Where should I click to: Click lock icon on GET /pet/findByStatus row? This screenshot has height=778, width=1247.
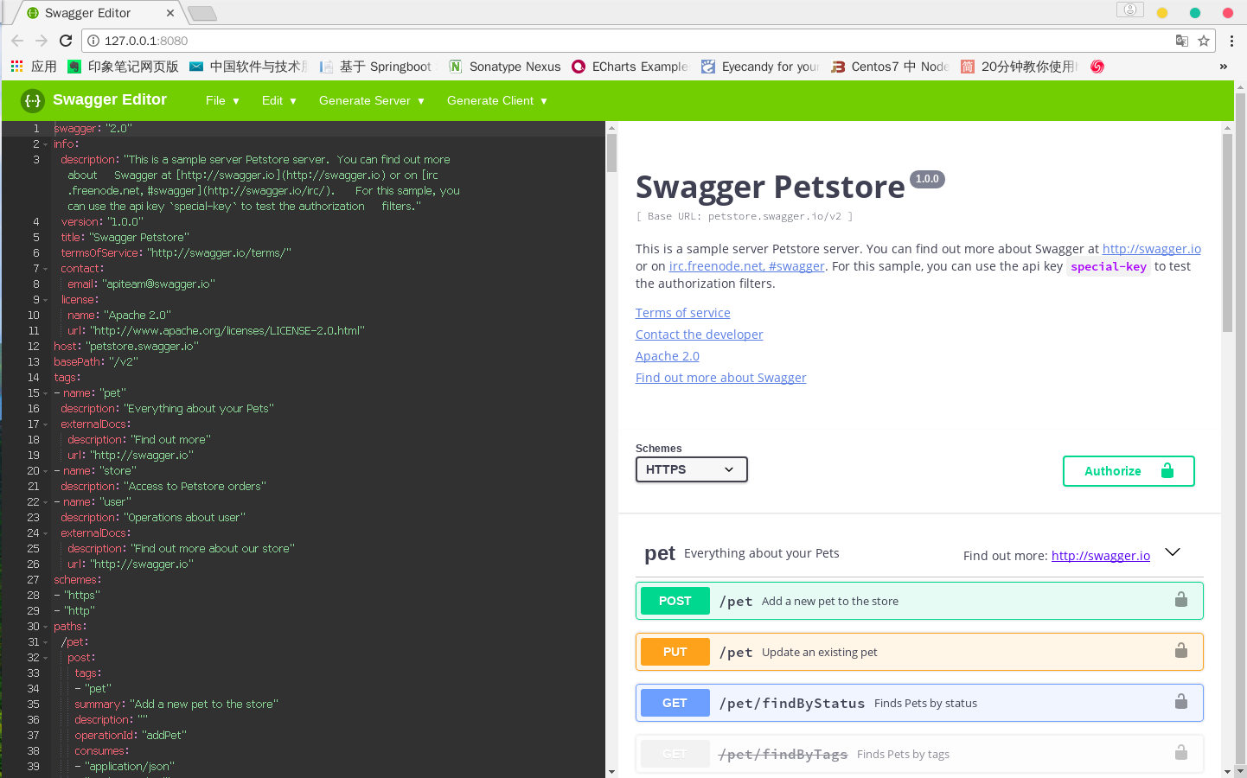click(1180, 702)
